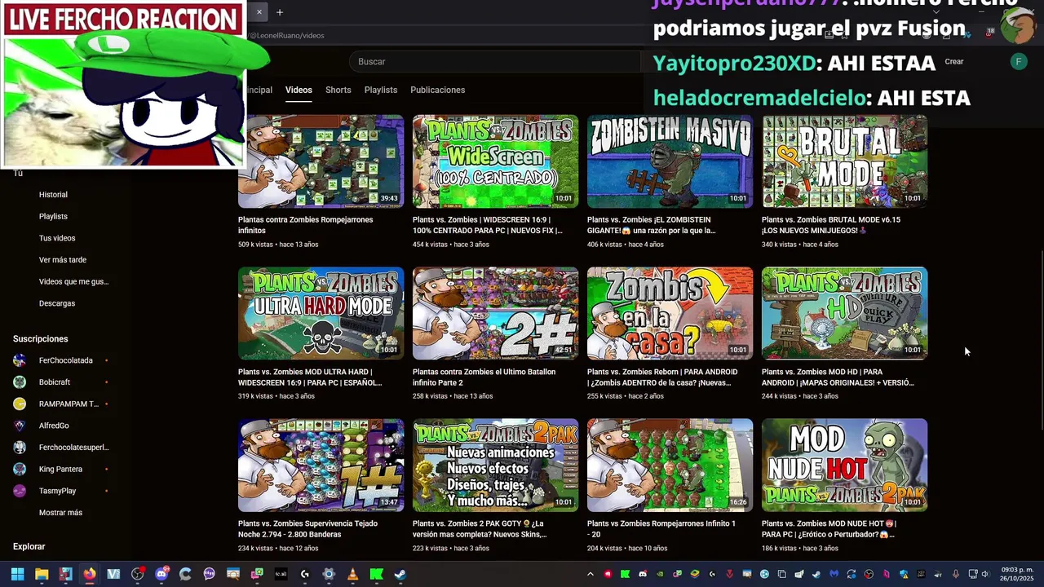Open the Kick app in taskbar
1044x587 pixels.
[x=376, y=574]
